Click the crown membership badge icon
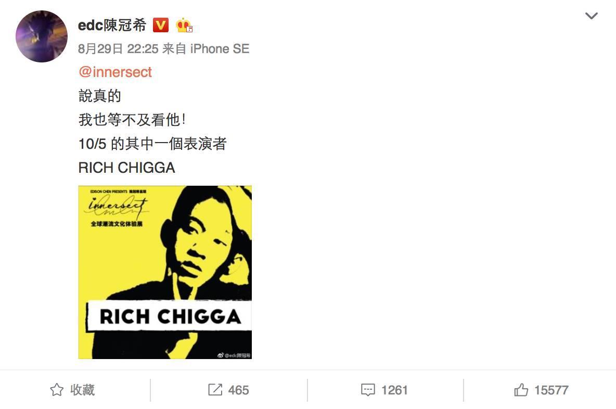Viewport: 616px width, 409px height. (x=184, y=25)
